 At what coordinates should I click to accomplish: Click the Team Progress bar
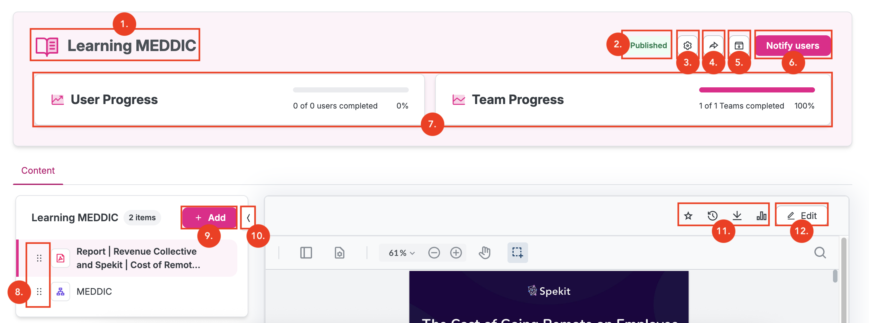757,90
